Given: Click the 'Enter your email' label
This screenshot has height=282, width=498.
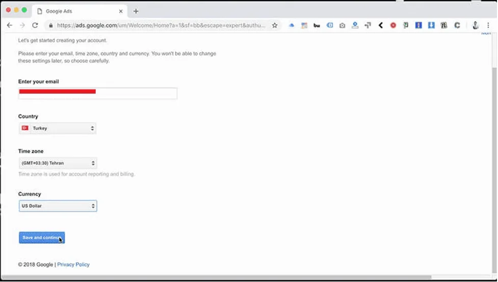Looking at the screenshot, I should [38, 81].
